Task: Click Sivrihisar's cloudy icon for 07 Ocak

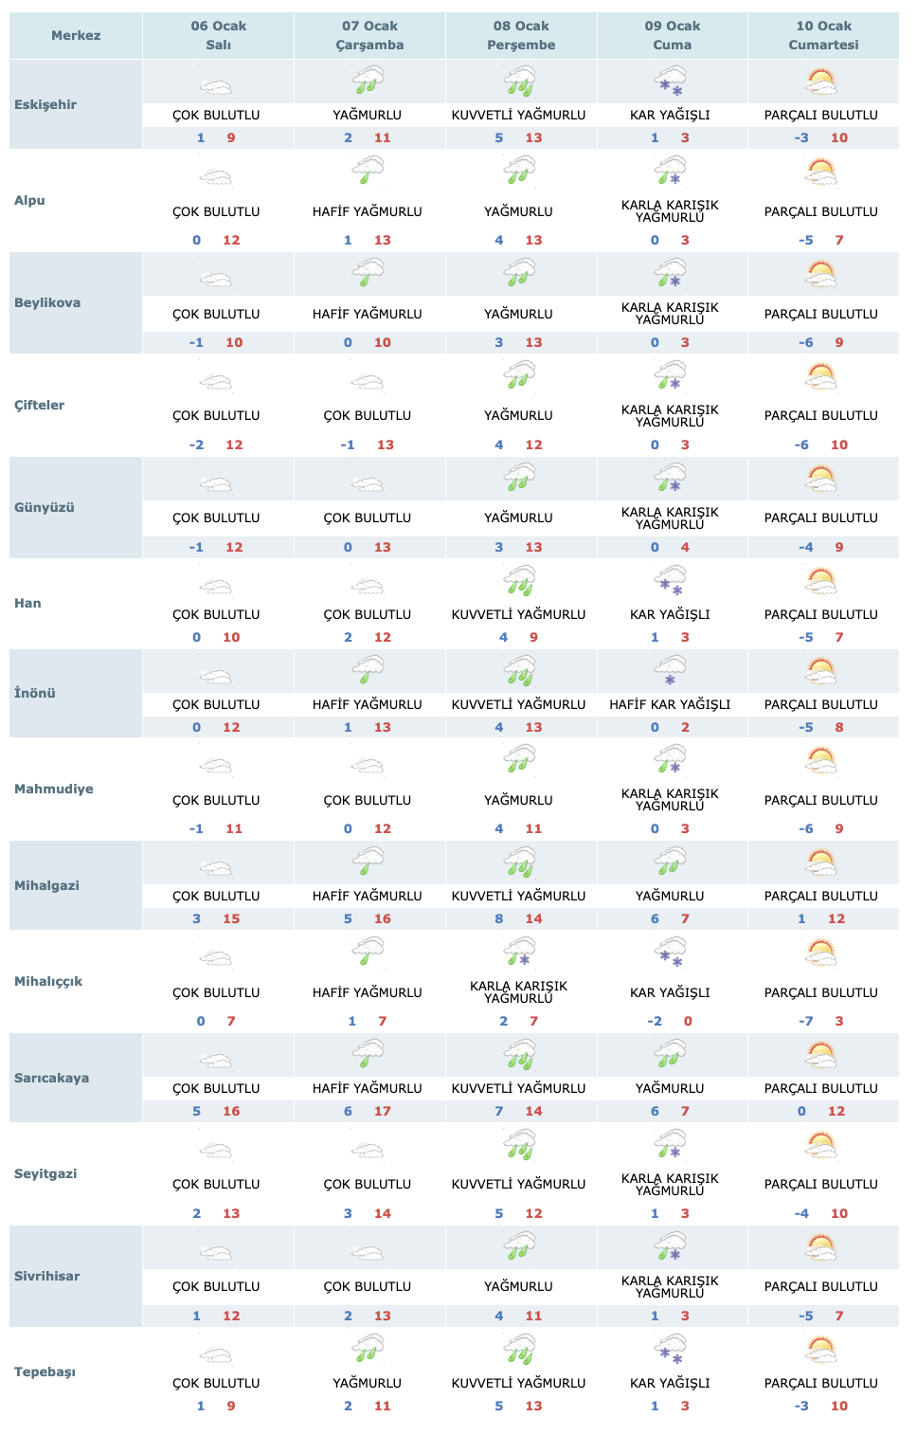Action: pyautogui.click(x=368, y=1253)
